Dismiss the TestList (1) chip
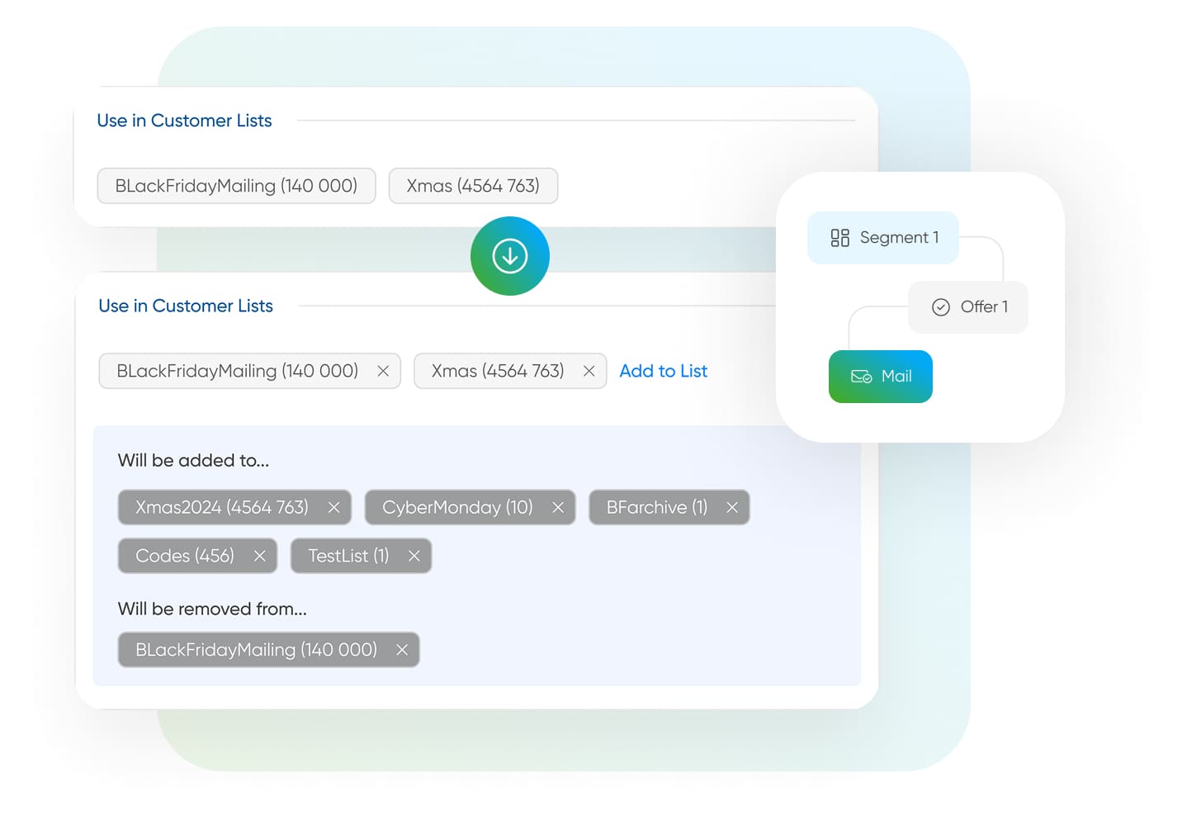1187x821 pixels. click(x=414, y=557)
